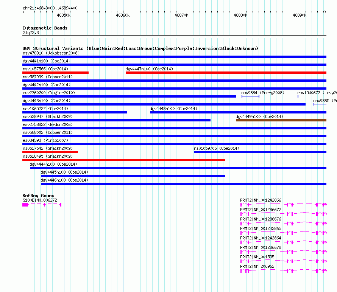Select the S100B gene's large first exon block
337x292 pixels.
pyautogui.click(x=25, y=205)
